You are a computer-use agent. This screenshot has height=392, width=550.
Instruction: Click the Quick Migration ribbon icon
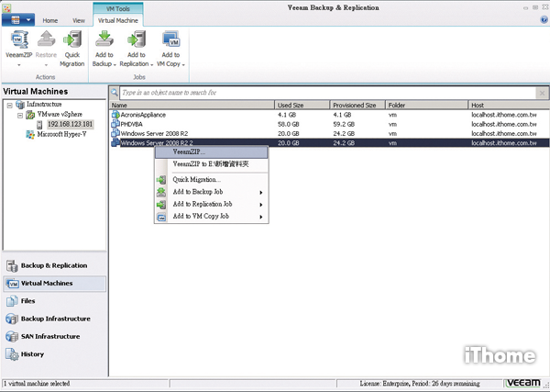pos(72,43)
